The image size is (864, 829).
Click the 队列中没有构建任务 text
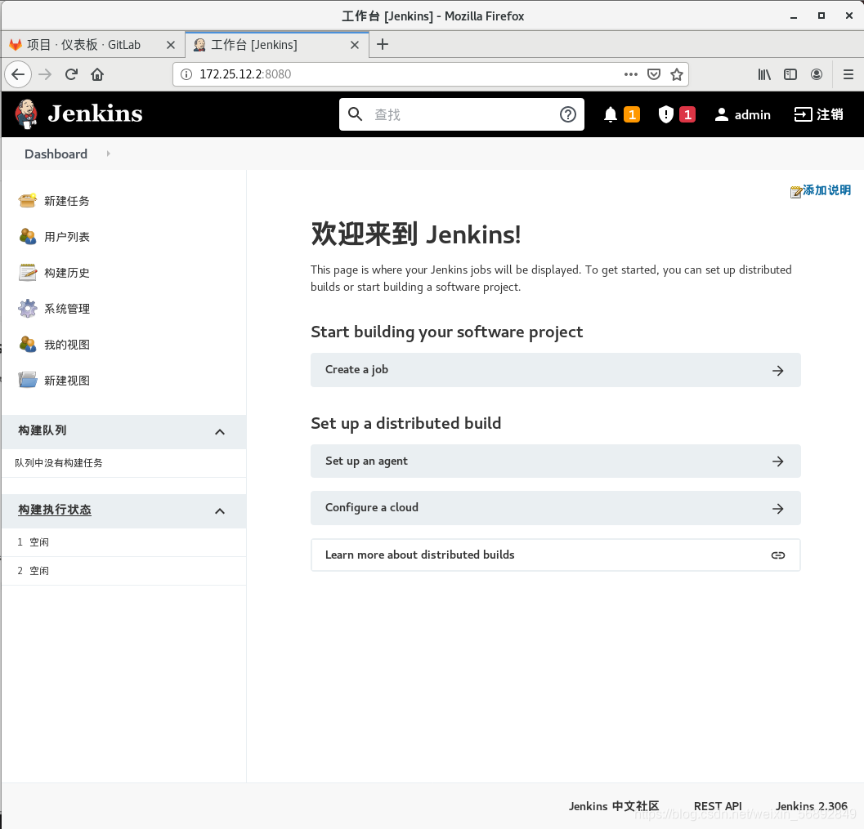coord(59,463)
